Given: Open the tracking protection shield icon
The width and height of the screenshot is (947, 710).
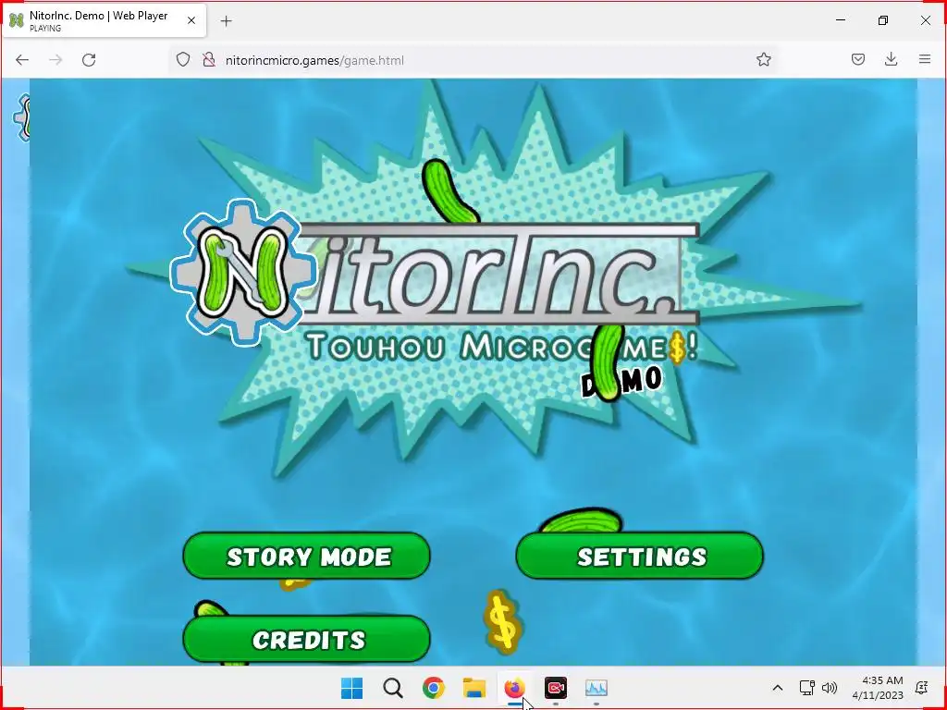Looking at the screenshot, I should [x=183, y=60].
